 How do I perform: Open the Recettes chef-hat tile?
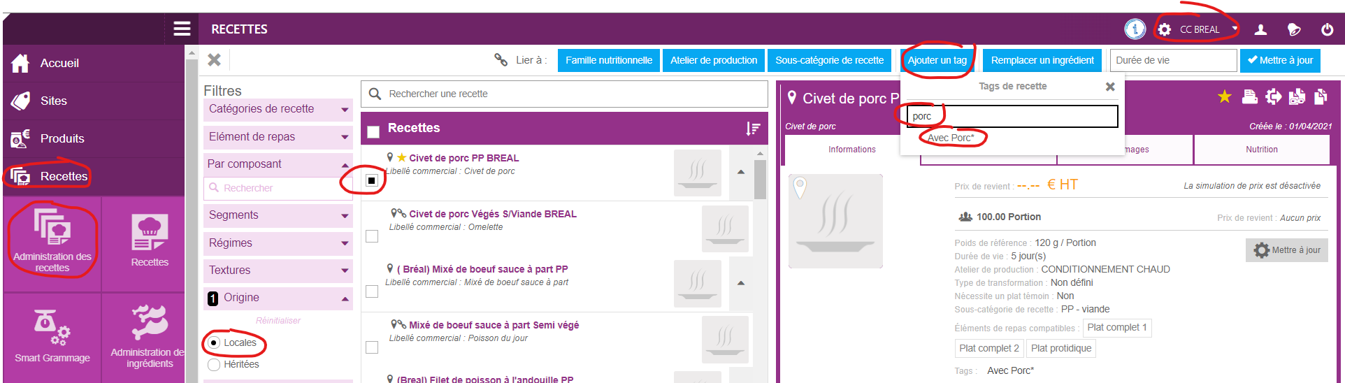tap(150, 243)
